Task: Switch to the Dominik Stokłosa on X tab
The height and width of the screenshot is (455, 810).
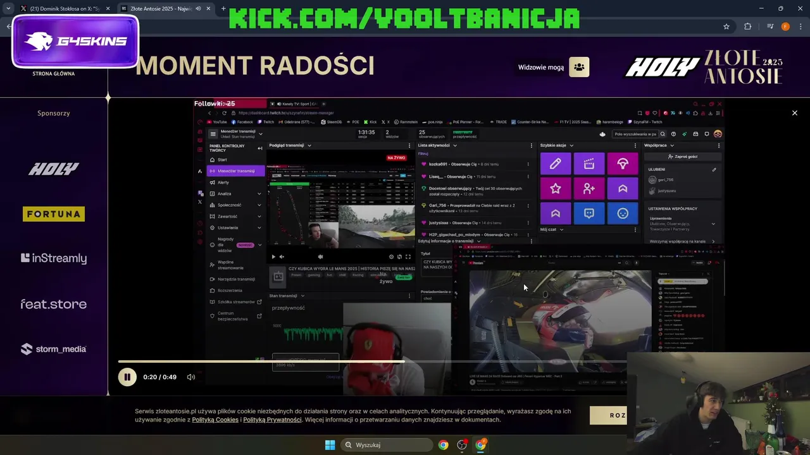Action: pyautogui.click(x=63, y=9)
